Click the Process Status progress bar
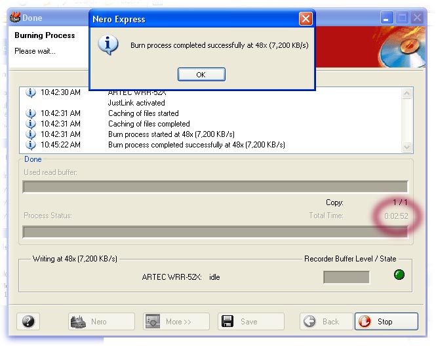436x346 pixels. [x=215, y=232]
